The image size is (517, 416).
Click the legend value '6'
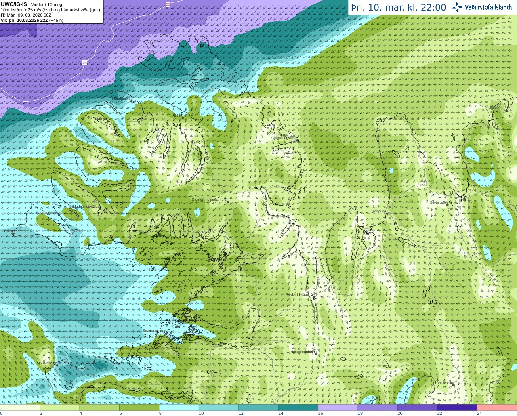(120, 413)
